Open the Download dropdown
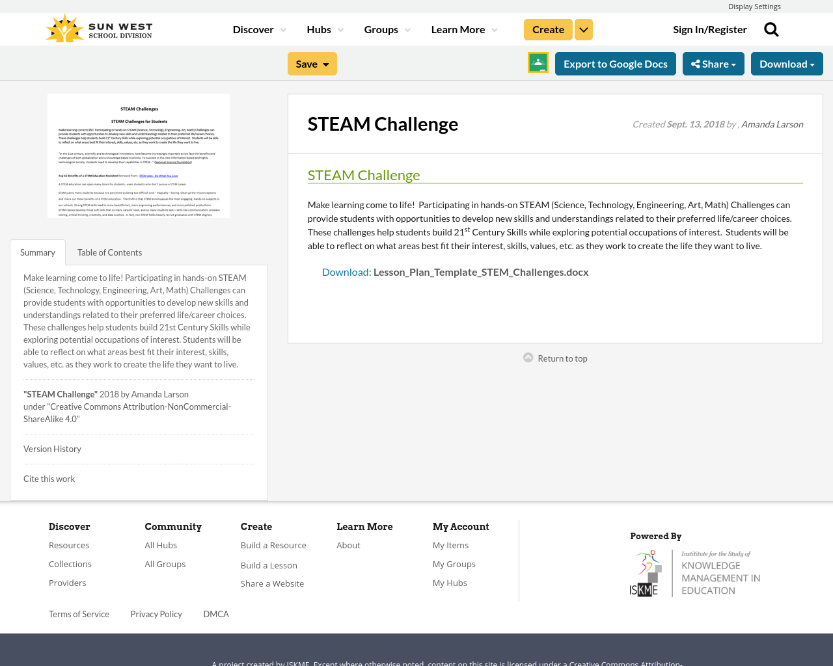The image size is (833, 666). [x=787, y=62]
